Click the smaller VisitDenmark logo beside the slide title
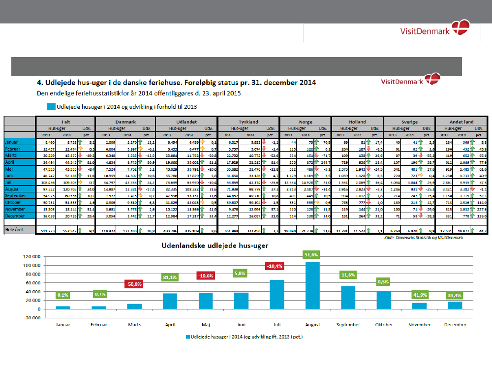 [411, 79]
